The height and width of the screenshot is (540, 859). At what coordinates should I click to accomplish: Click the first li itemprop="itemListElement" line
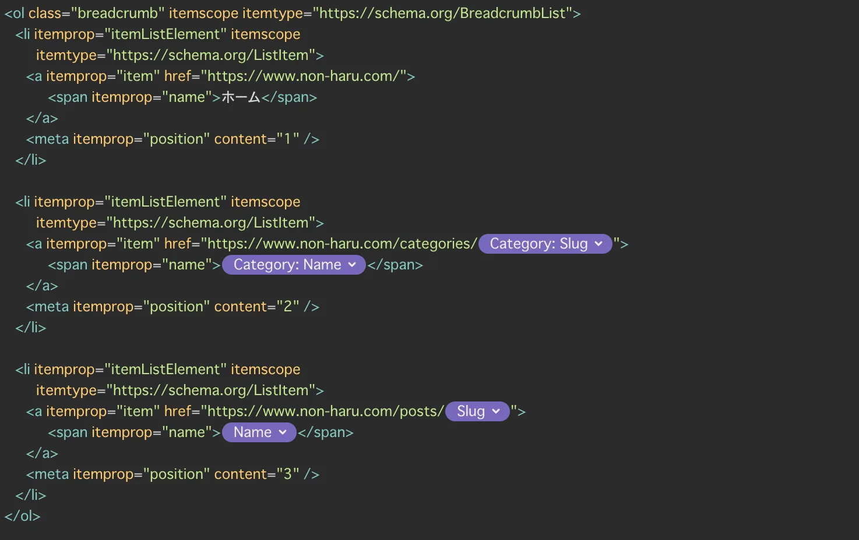pos(157,34)
